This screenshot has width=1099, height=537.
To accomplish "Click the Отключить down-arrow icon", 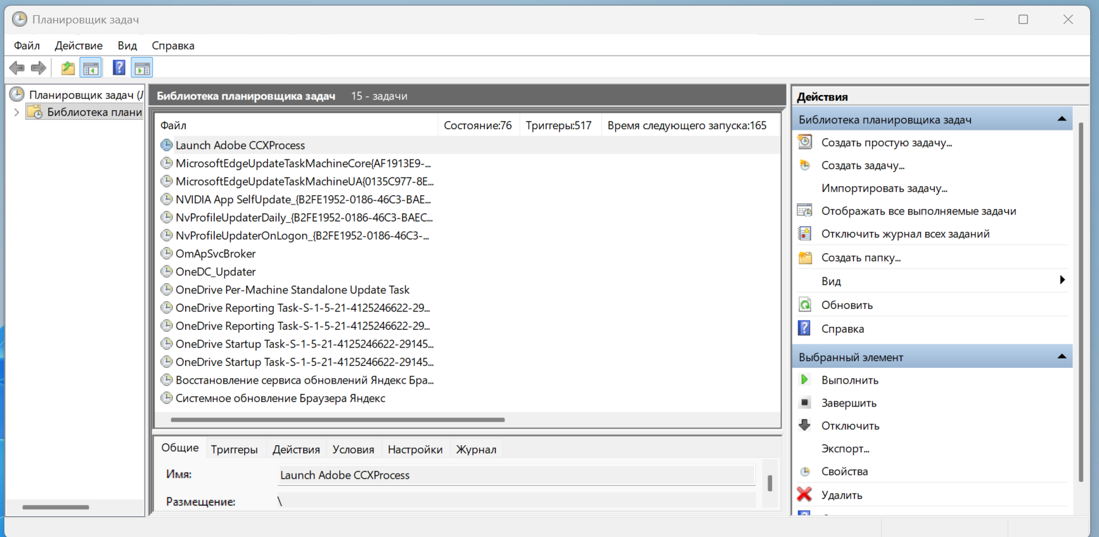I will tap(805, 426).
